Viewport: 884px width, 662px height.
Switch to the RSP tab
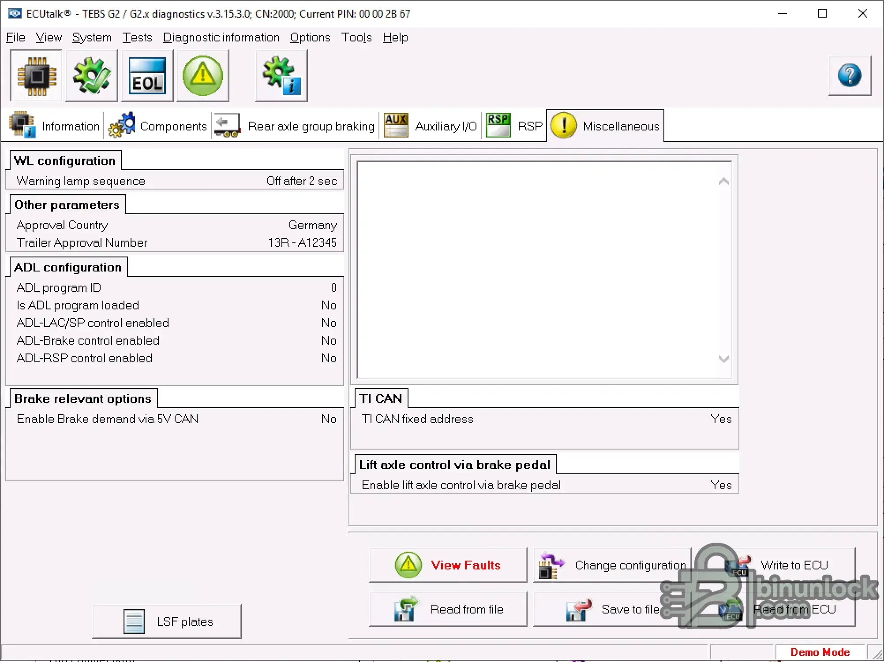coord(514,126)
